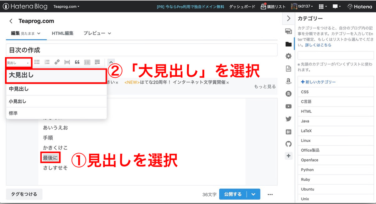Select the CSS category
Screen dimensions: 376x204
coord(336,92)
